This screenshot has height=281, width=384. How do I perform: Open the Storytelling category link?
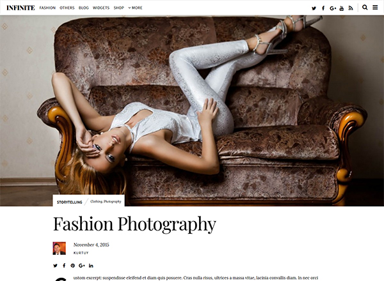click(70, 202)
